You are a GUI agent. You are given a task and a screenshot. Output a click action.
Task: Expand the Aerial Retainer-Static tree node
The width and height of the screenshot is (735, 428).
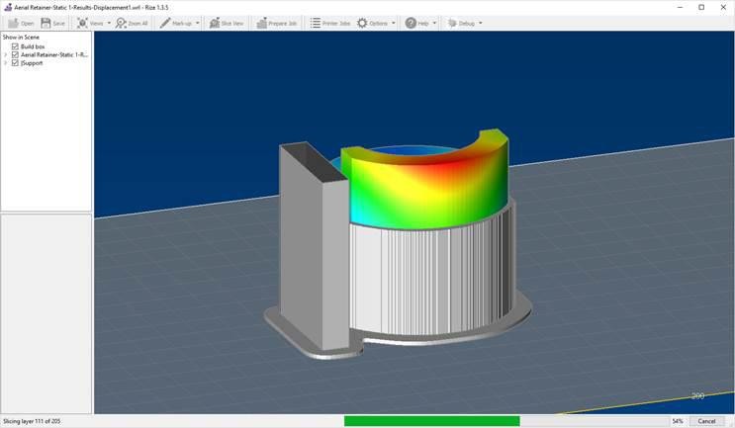pyautogui.click(x=6, y=54)
